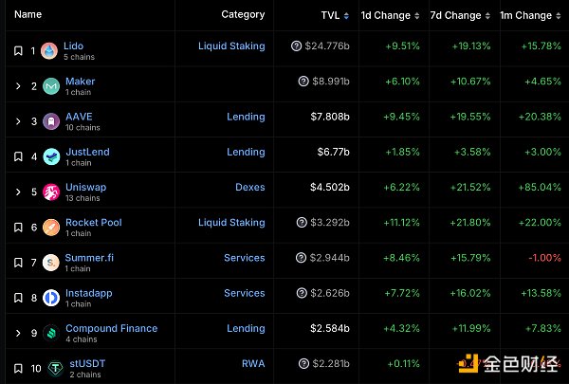This screenshot has height=384, width=569.
Task: Sort by the TVL column header
Action: [x=330, y=15]
